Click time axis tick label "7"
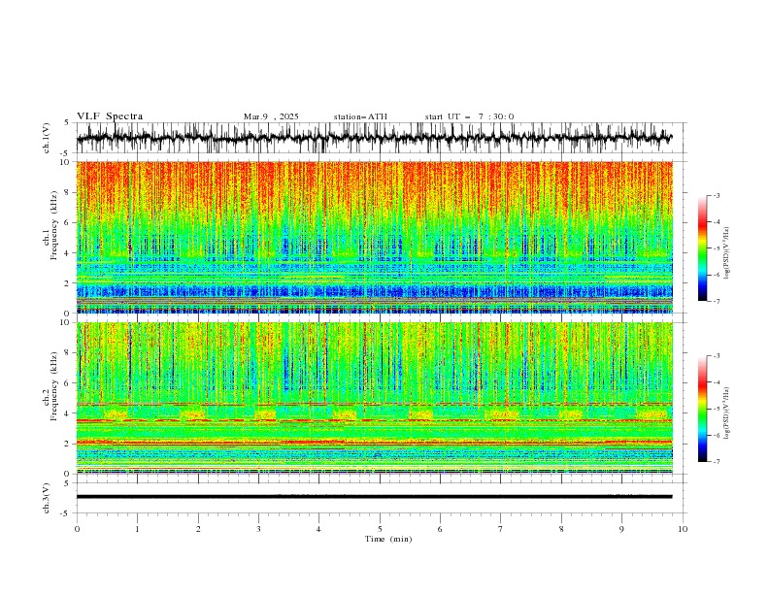This screenshot has height=594, width=769. point(501,529)
